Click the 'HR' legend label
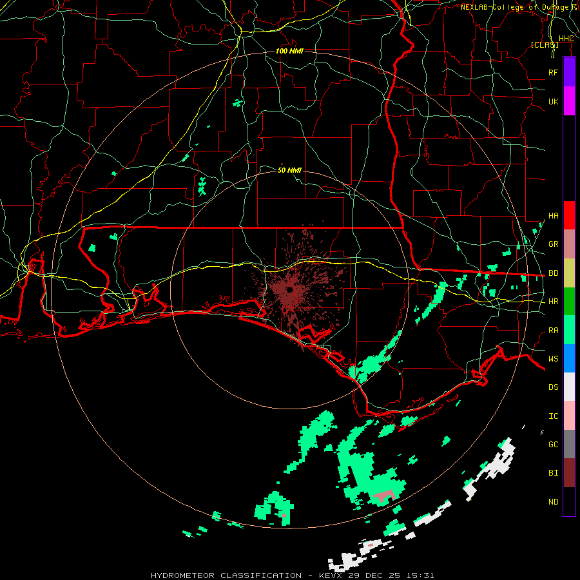Viewport: 580px width, 580px height. pos(553,302)
